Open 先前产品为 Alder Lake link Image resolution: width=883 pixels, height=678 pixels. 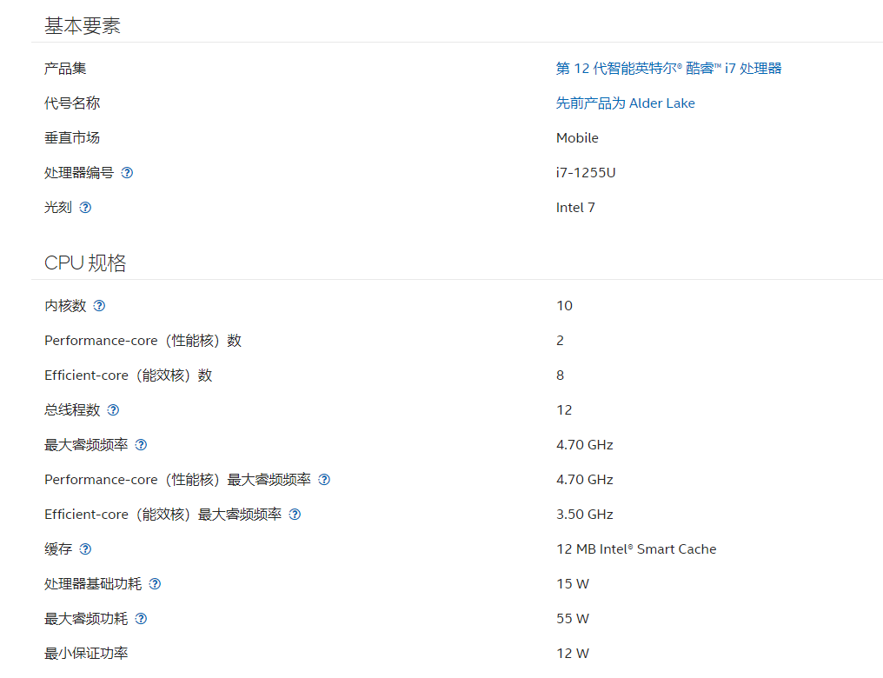point(625,103)
